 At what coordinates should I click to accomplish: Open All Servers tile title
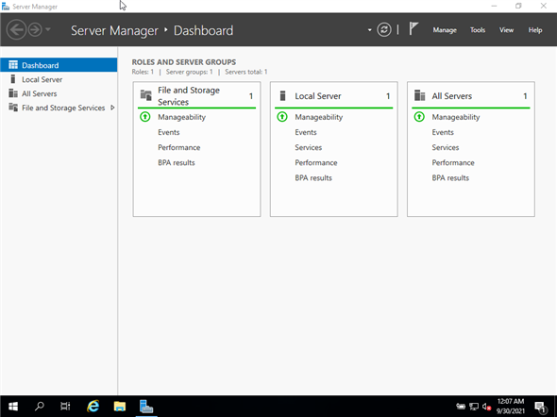pyautogui.click(x=452, y=96)
